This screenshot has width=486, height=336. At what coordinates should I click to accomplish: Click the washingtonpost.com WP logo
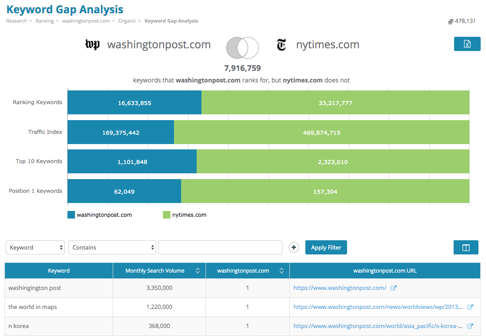[x=92, y=44]
